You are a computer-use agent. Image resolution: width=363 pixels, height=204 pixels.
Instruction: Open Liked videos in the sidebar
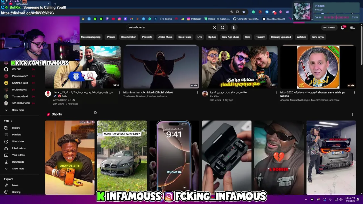tap(19, 148)
